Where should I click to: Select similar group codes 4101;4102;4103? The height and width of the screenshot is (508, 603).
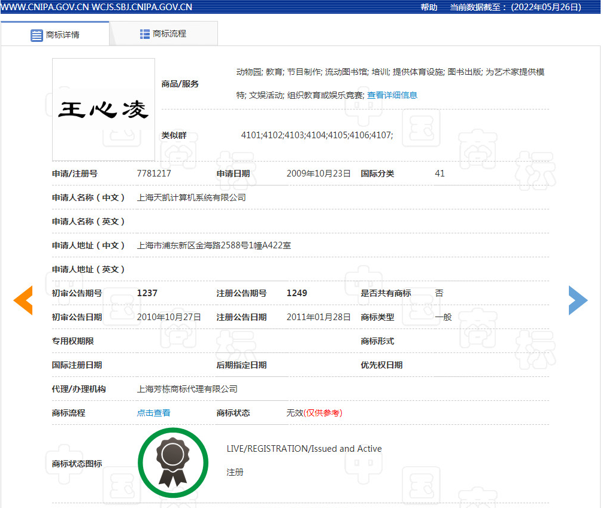pos(272,135)
